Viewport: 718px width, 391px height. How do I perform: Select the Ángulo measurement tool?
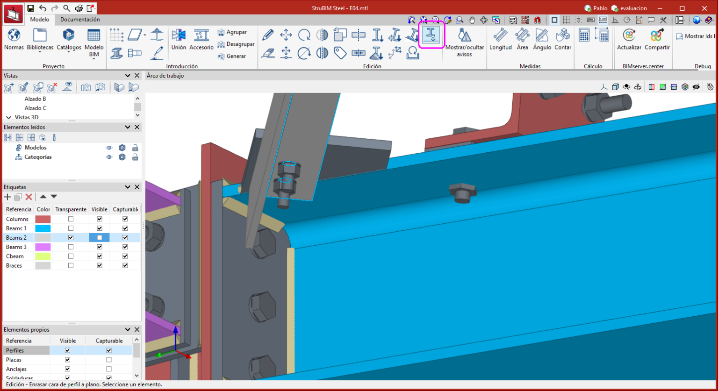[542, 36]
